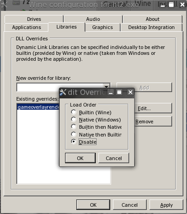Click the Edit... button
Screen dimensions: 187x214
click(153, 108)
